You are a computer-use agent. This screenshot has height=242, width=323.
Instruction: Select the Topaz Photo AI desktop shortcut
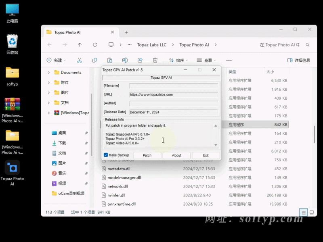[12, 173]
